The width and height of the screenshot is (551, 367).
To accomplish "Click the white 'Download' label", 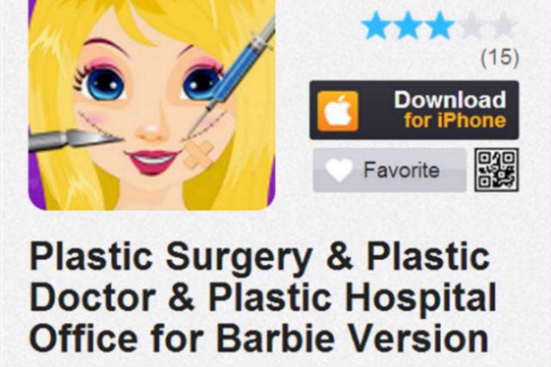I will click(449, 99).
